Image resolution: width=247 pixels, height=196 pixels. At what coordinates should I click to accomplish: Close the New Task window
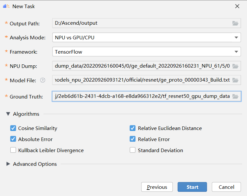[x=237, y=6]
